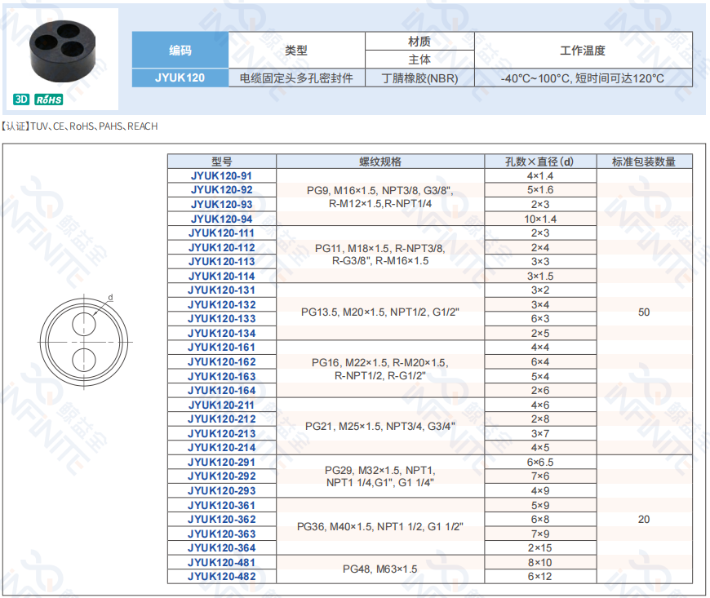This screenshot has width=710, height=598.
Task: Select thread spec PG16, M22×1.5 cell
Action: pyautogui.click(x=380, y=369)
